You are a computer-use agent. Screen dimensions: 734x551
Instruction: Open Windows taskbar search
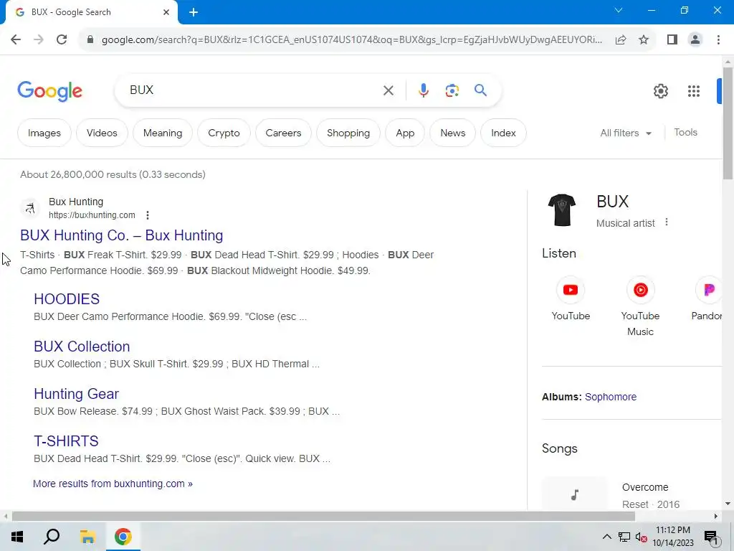(x=52, y=537)
